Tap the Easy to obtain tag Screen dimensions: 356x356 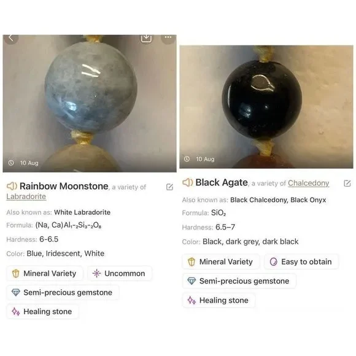click(x=301, y=261)
